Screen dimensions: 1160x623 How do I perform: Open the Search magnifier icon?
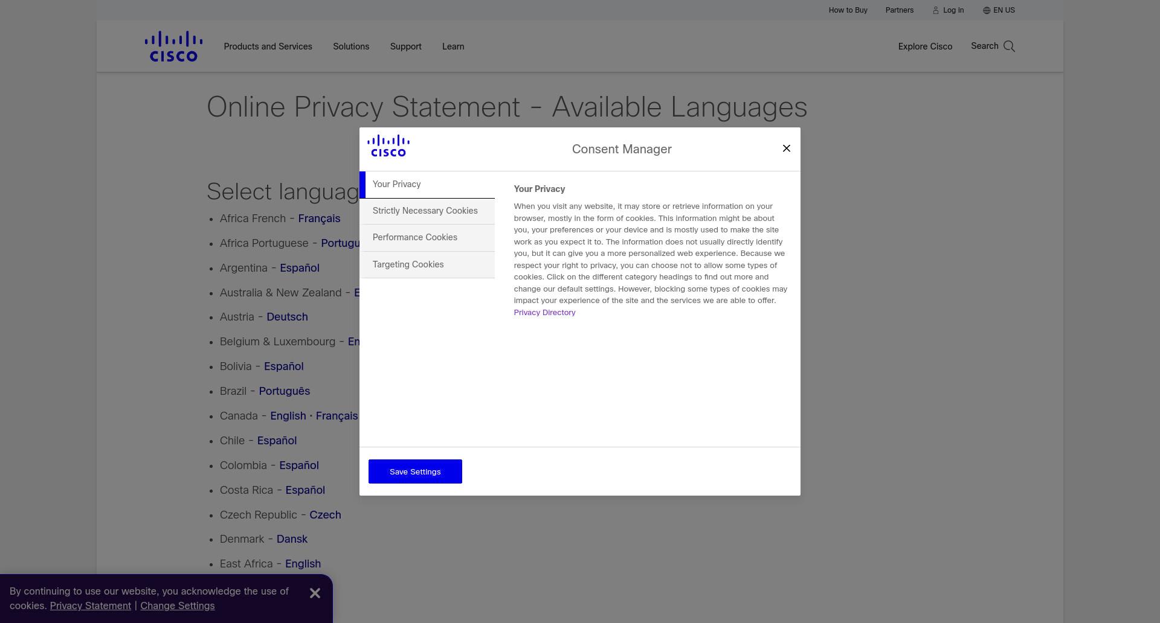[1009, 46]
